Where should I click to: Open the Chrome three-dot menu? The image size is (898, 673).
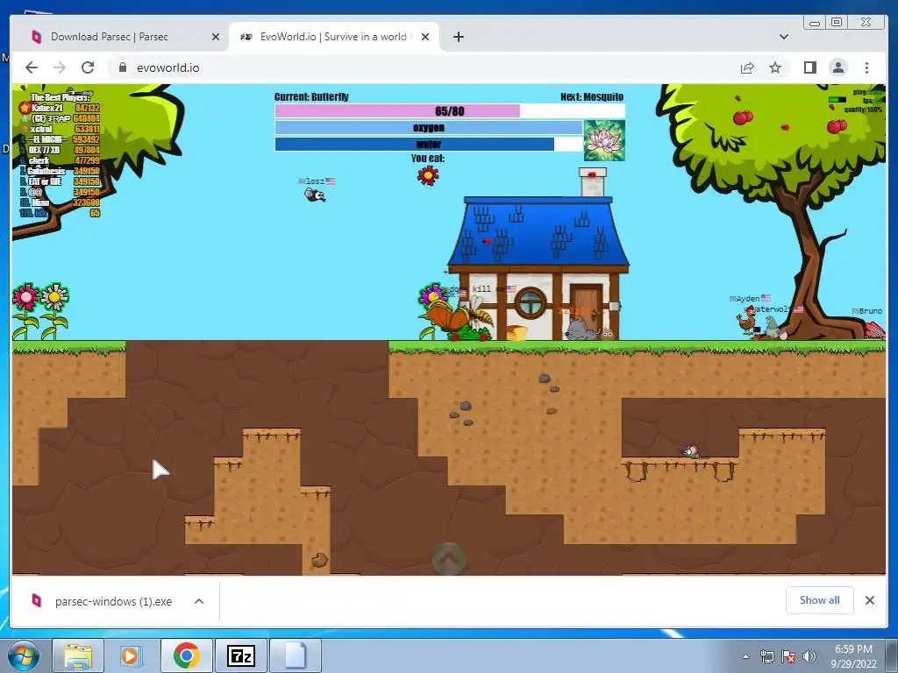click(x=866, y=68)
